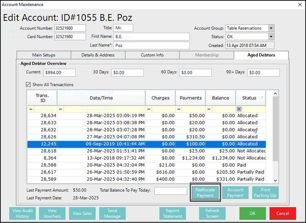This screenshot has width=306, height=223.
Task: Click the red Cancel button
Action: (282, 213)
